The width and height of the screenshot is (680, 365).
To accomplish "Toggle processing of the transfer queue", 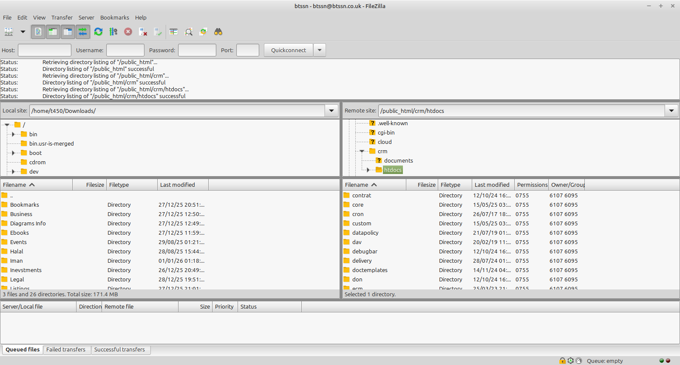I will 113,32.
